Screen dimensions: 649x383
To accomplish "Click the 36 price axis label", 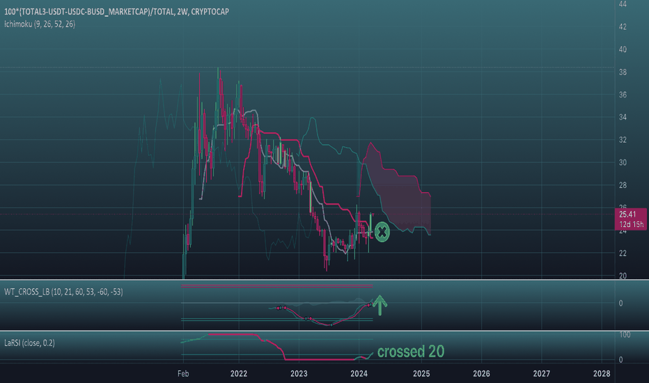I will coord(623,95).
